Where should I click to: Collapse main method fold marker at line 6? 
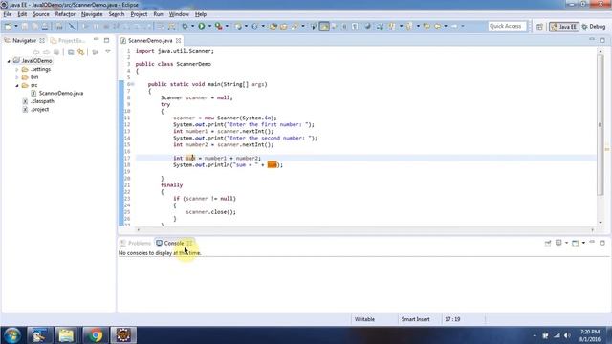point(132,84)
